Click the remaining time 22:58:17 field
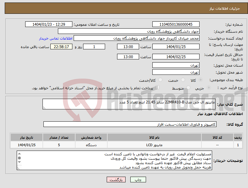The image size is (248, 188). click(61, 47)
